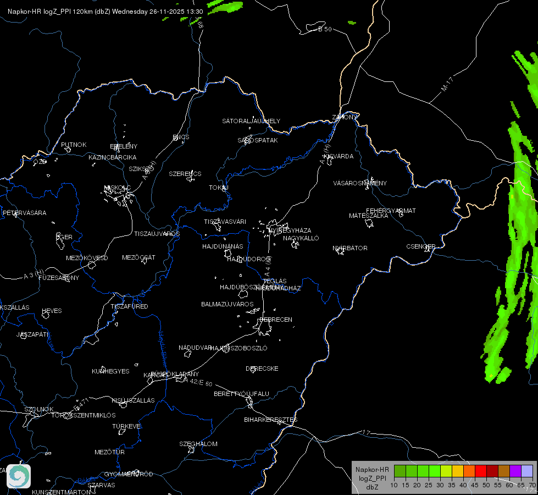Select the dark red 50 dBZ swatch
This screenshot has height=495, width=538.
pyautogui.click(x=492, y=471)
